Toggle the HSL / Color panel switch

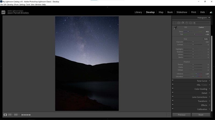click(x=173, y=84)
